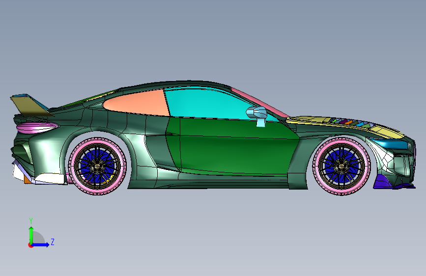Select the front wheel of the car model
This screenshot has width=426, height=276.
tap(342, 166)
